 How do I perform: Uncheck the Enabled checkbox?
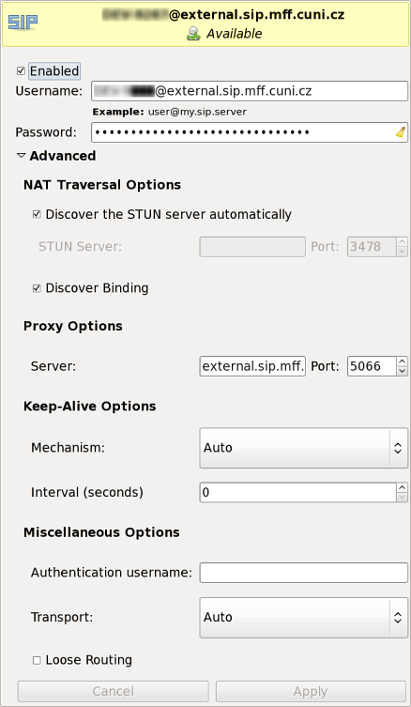click(21, 70)
